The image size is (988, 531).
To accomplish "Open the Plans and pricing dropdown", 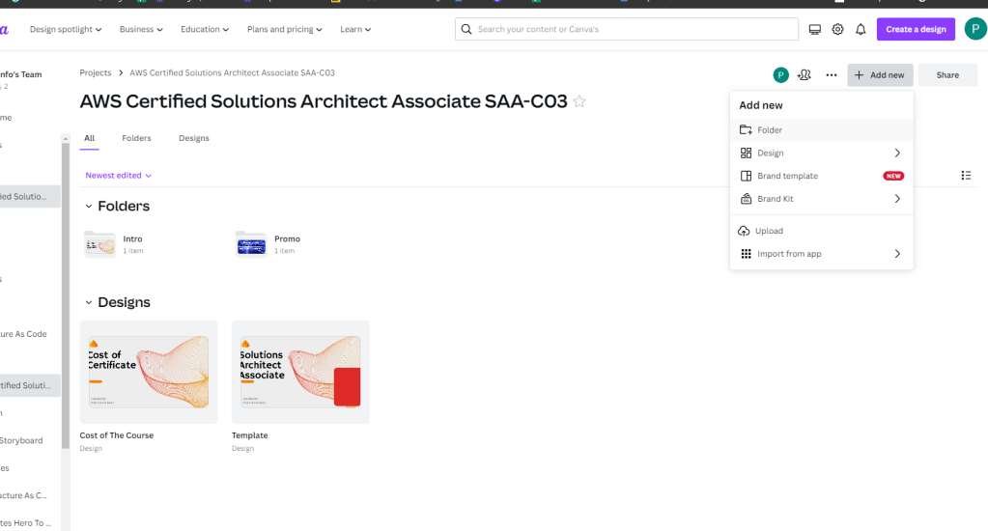I will (x=285, y=29).
